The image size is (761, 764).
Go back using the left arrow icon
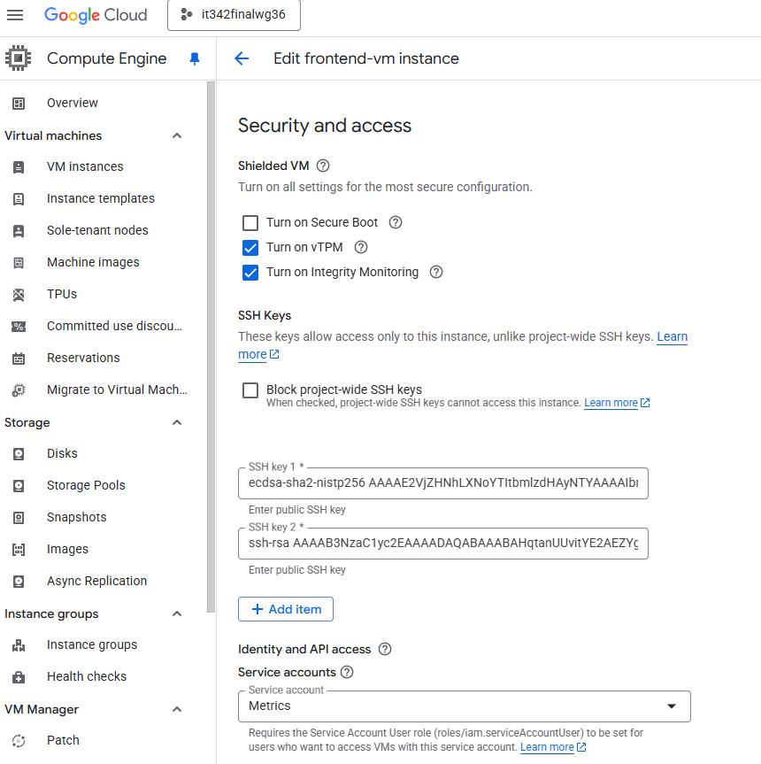tap(242, 58)
